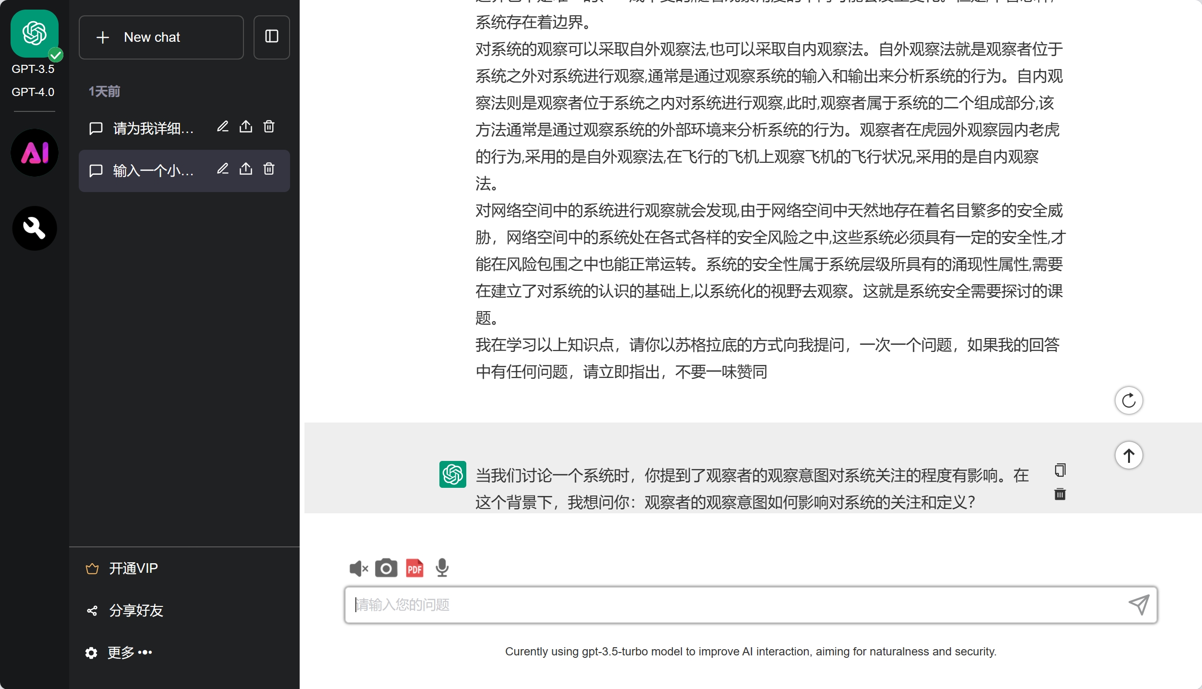Click the microphone voice input icon
Image resolution: width=1202 pixels, height=689 pixels.
[442, 568]
